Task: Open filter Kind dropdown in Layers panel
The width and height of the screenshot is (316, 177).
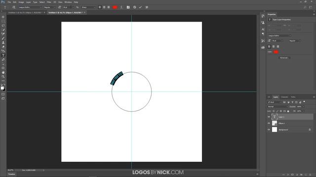Action: point(275,102)
